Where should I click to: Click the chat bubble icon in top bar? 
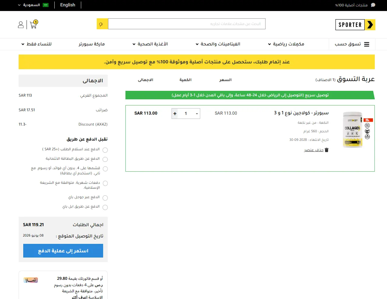click(x=373, y=5)
